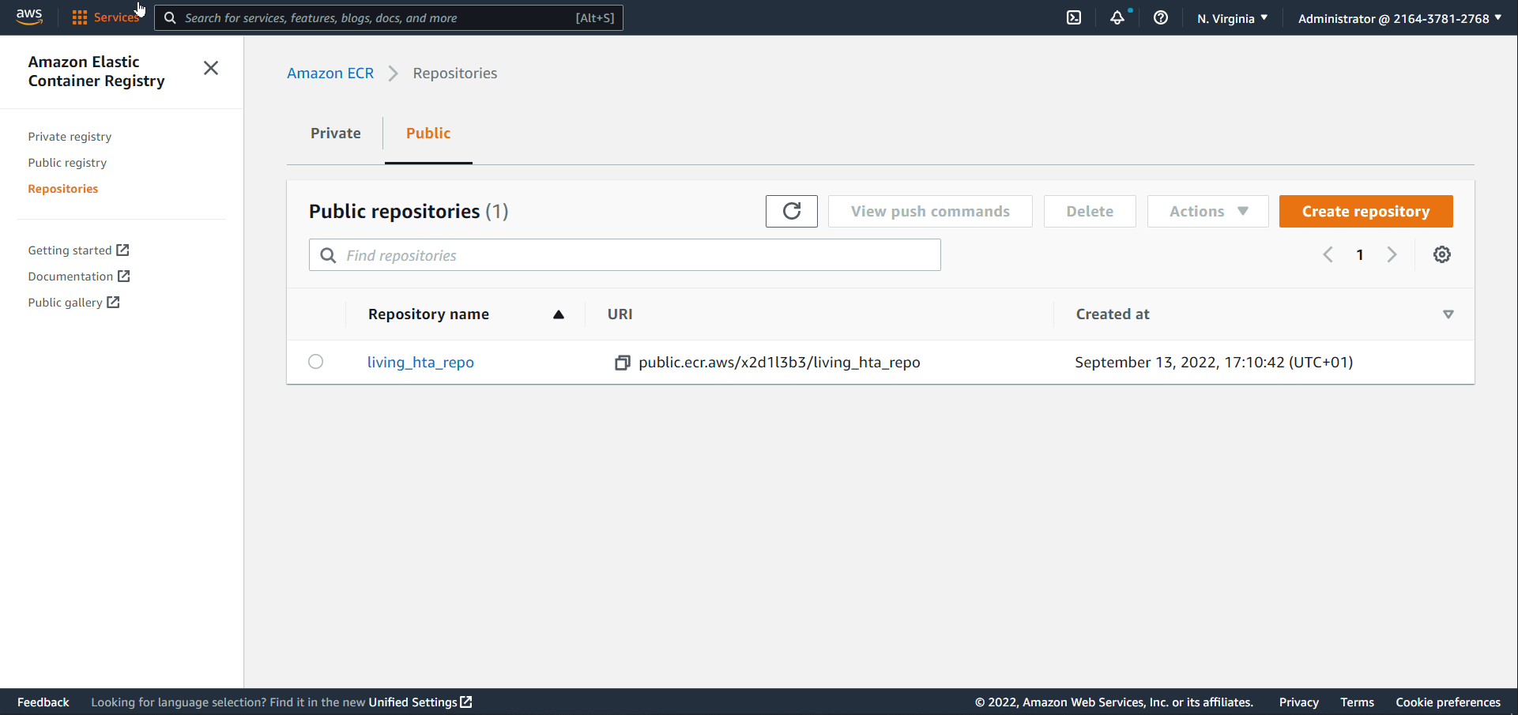Launch AWS CloudShell
The image size is (1518, 715).
[1073, 17]
